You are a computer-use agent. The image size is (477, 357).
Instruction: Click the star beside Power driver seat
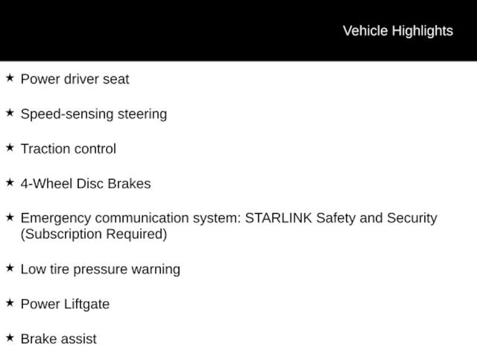[x=10, y=78]
